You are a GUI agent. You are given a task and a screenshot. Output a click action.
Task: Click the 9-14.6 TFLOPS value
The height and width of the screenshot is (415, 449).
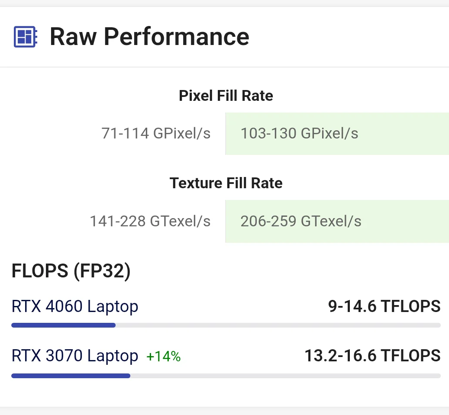coord(384,306)
